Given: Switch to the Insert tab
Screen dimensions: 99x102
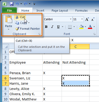Looking at the screenshot, I should 40,11.
